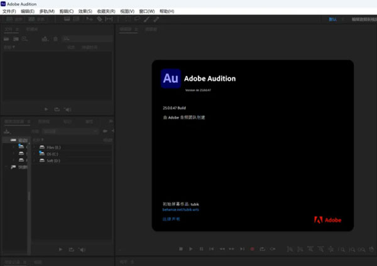Expand the Soft (D:) drive

point(34,161)
